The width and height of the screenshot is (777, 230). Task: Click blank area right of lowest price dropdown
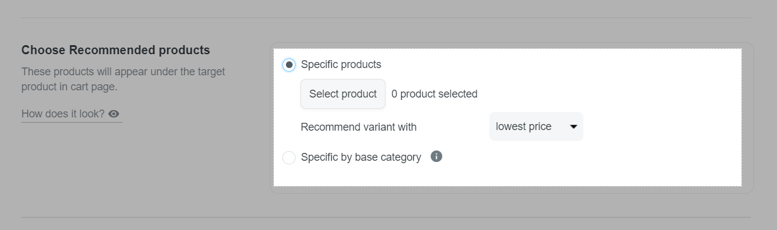pos(661,126)
